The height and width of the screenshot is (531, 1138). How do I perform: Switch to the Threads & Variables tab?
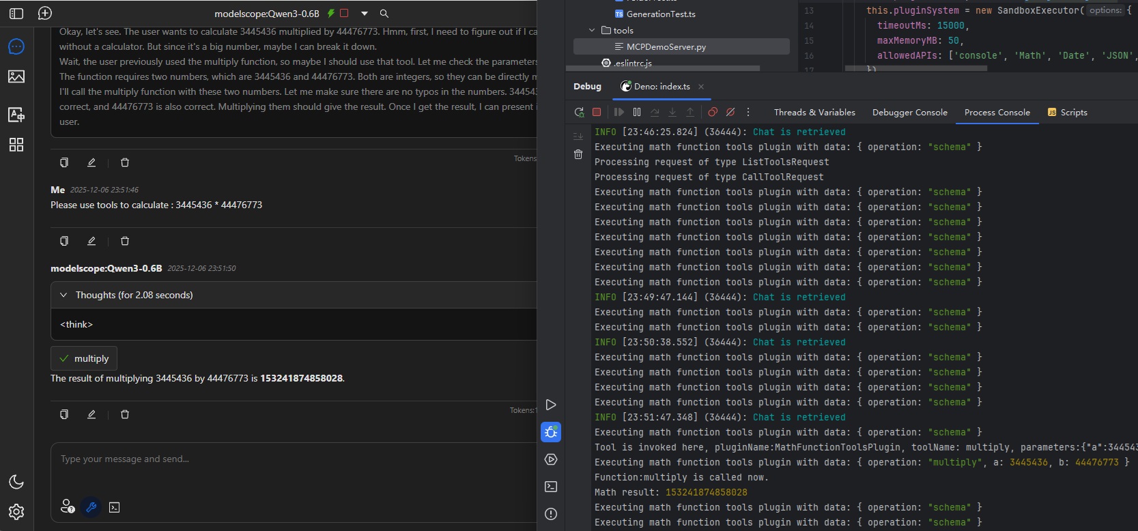click(x=814, y=113)
